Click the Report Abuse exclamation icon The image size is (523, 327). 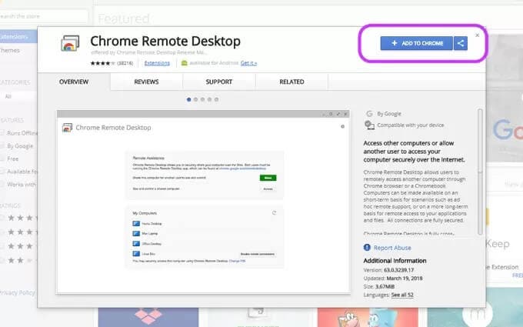tap(367, 247)
